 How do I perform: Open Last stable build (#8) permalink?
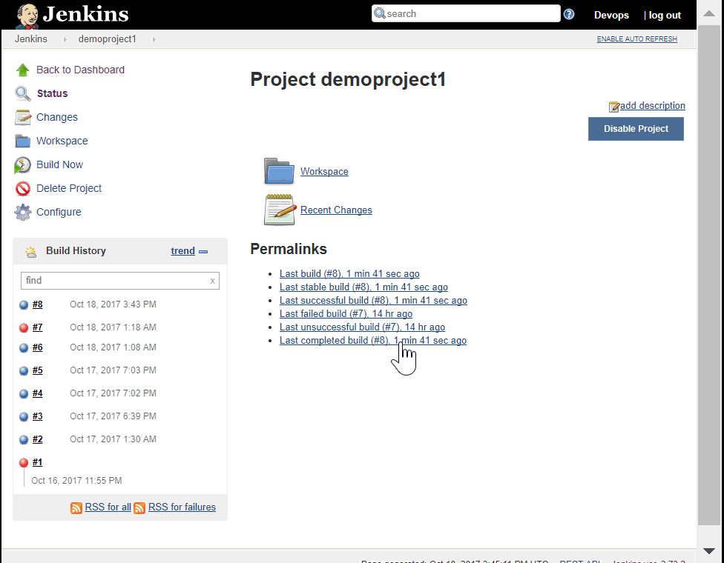point(363,287)
